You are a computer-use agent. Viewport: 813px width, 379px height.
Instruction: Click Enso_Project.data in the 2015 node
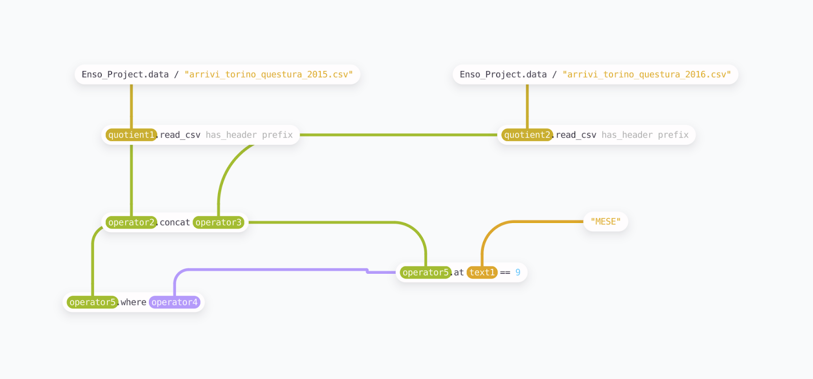(125, 75)
